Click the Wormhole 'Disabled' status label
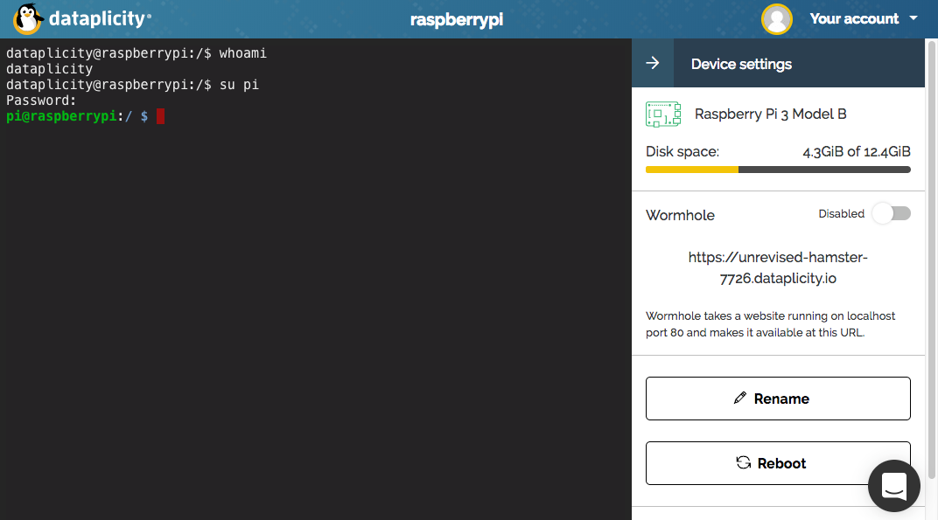This screenshot has height=520, width=938. (x=841, y=214)
